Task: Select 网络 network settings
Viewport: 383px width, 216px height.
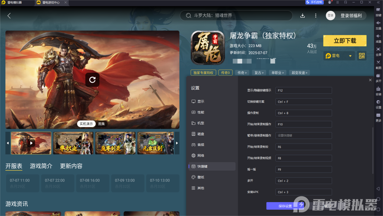Action: 212,156
